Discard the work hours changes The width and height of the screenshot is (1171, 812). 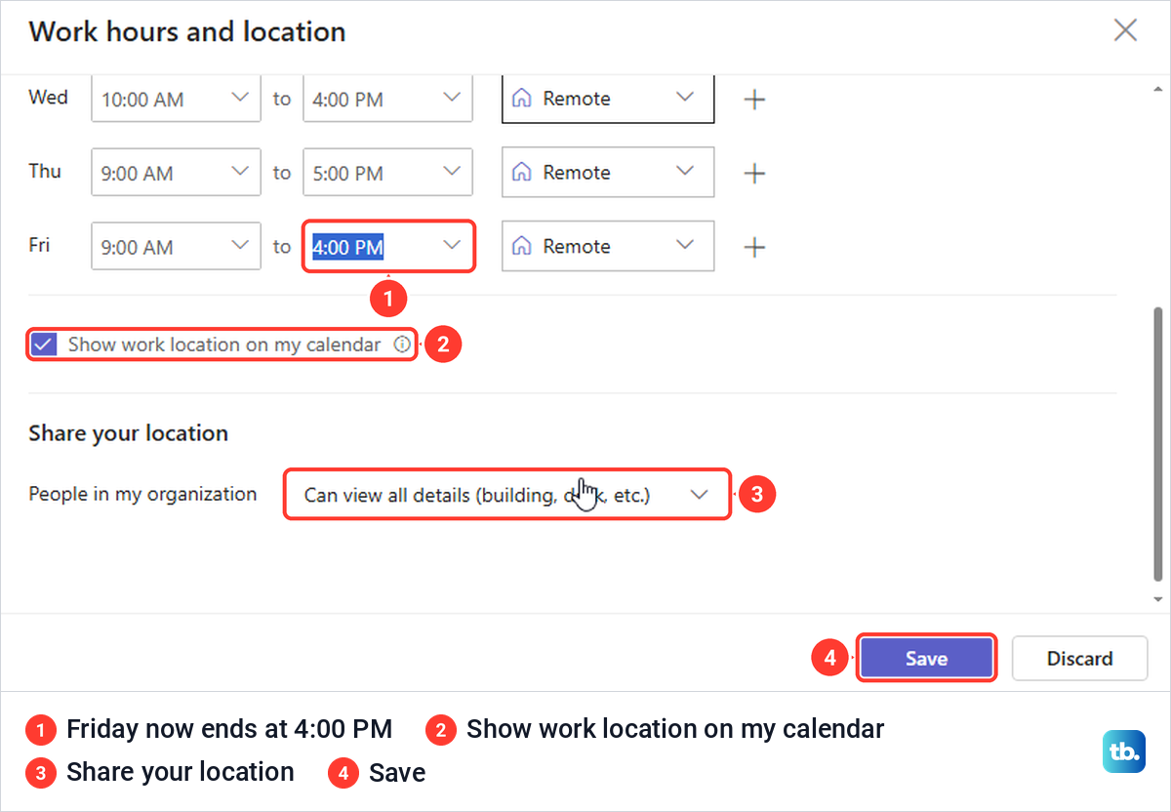pos(1079,659)
